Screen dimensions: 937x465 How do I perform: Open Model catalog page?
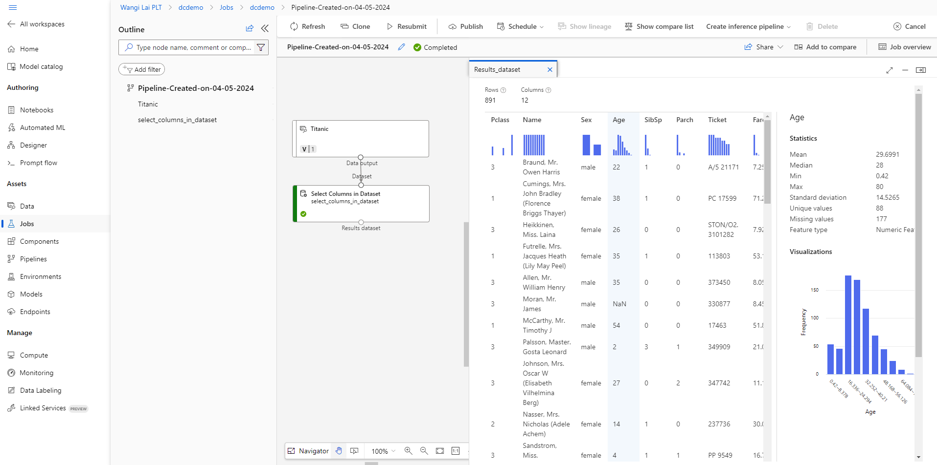pyautogui.click(x=35, y=66)
